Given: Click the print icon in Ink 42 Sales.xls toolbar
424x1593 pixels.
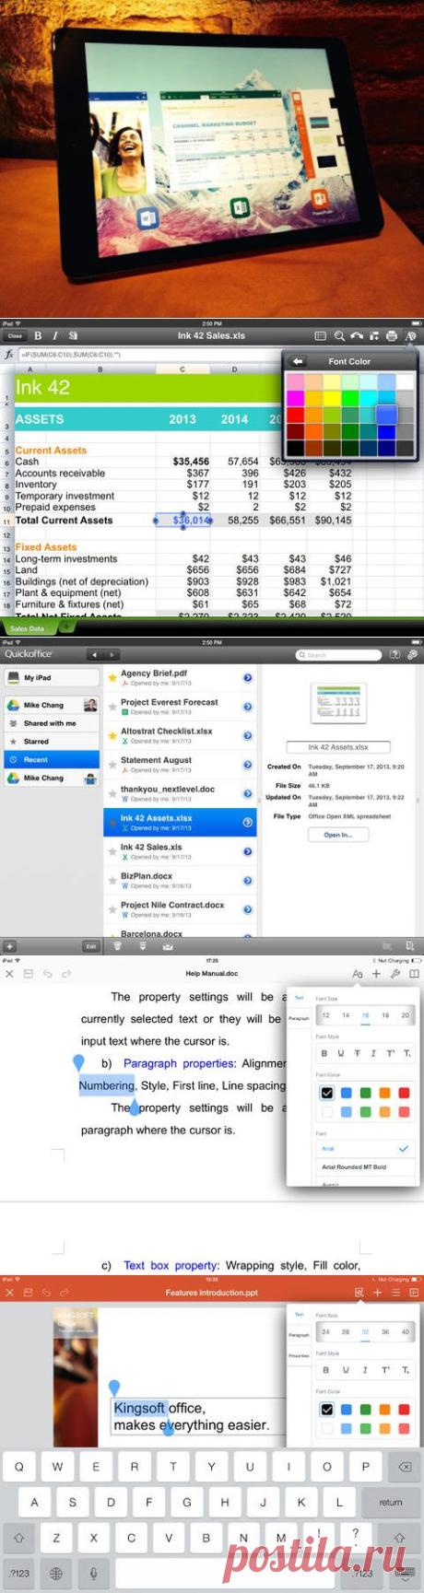Looking at the screenshot, I should (x=392, y=336).
